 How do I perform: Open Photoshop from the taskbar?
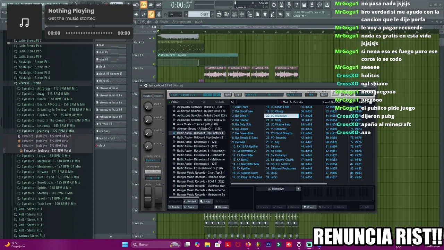tap(268, 244)
